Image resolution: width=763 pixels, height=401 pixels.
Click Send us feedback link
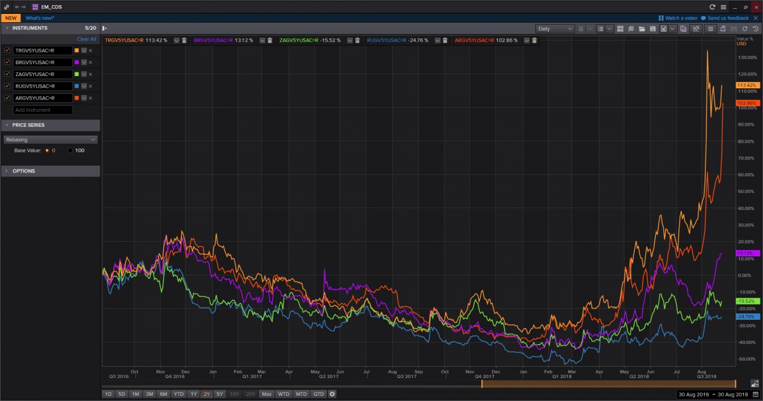[x=724, y=18]
